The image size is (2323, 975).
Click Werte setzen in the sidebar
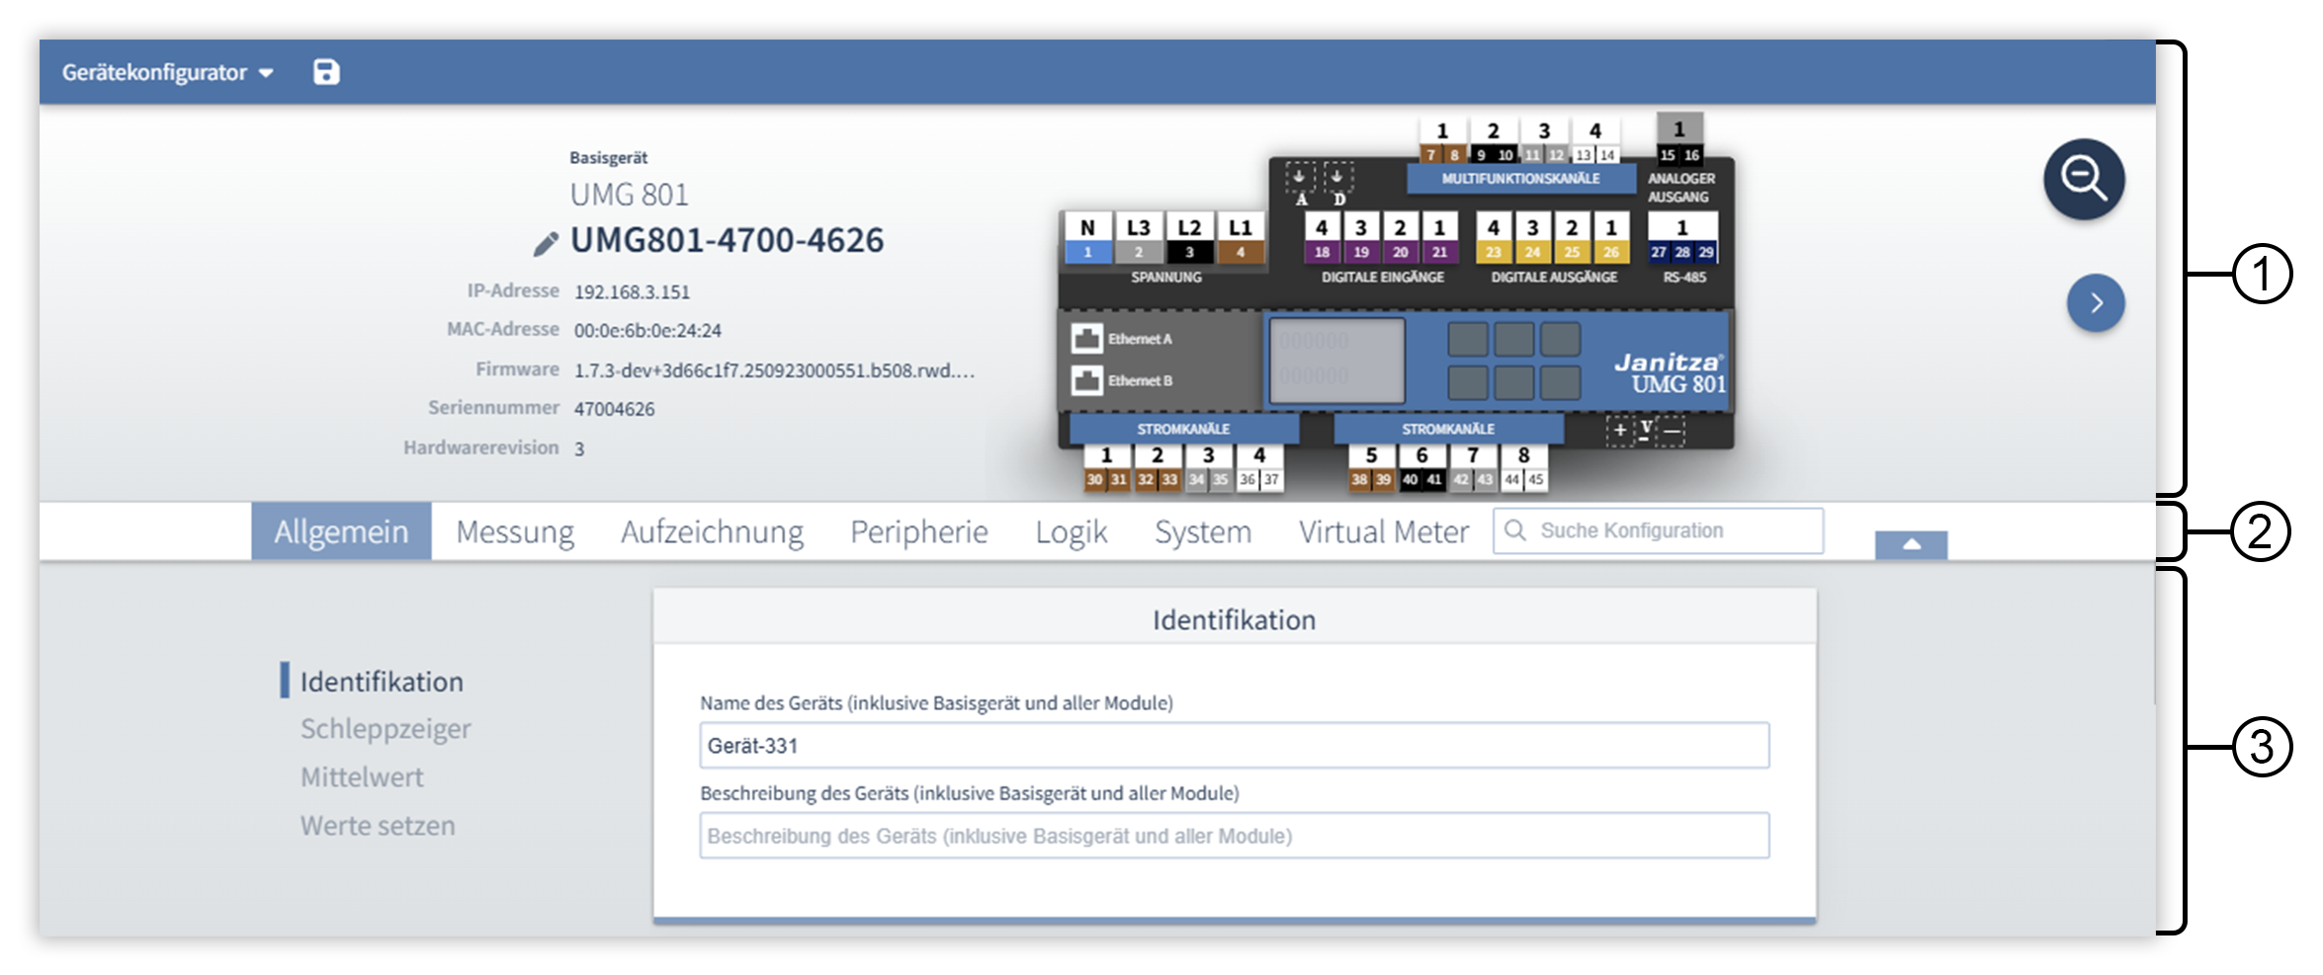[378, 826]
